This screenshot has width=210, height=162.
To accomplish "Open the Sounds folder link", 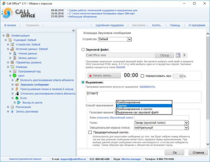I will (120, 67).
